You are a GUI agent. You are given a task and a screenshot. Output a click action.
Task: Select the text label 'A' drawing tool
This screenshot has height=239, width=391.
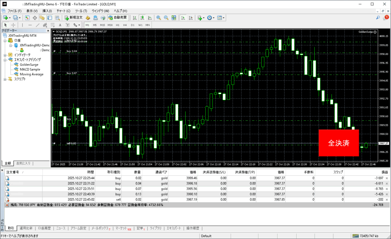tap(60, 25)
